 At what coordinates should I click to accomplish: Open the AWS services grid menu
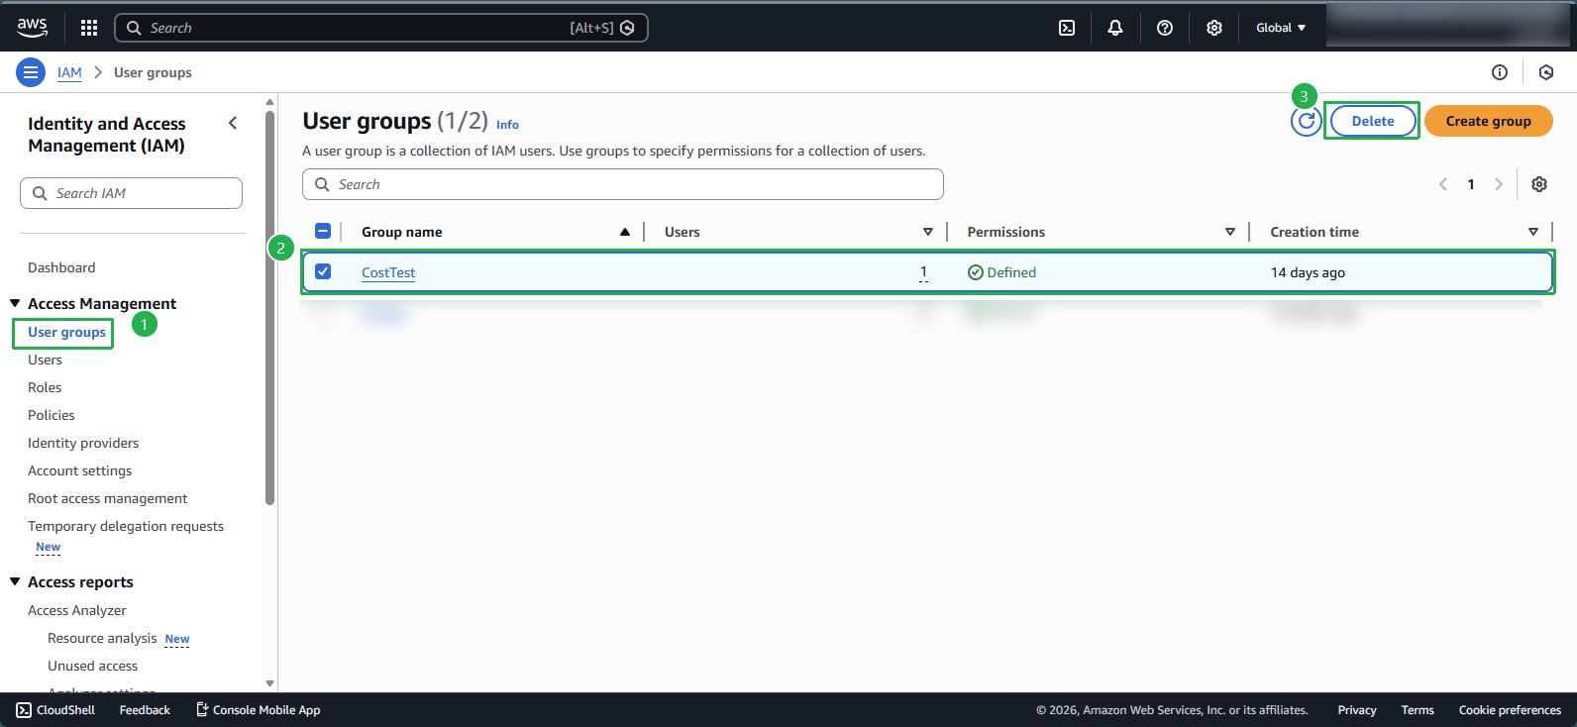[x=89, y=28]
